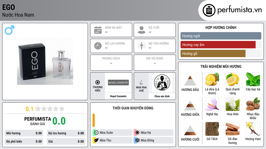Select the Mùa Xuân season item
Image resolution: width=266 pixels, height=149 pixels.
pos(112,132)
